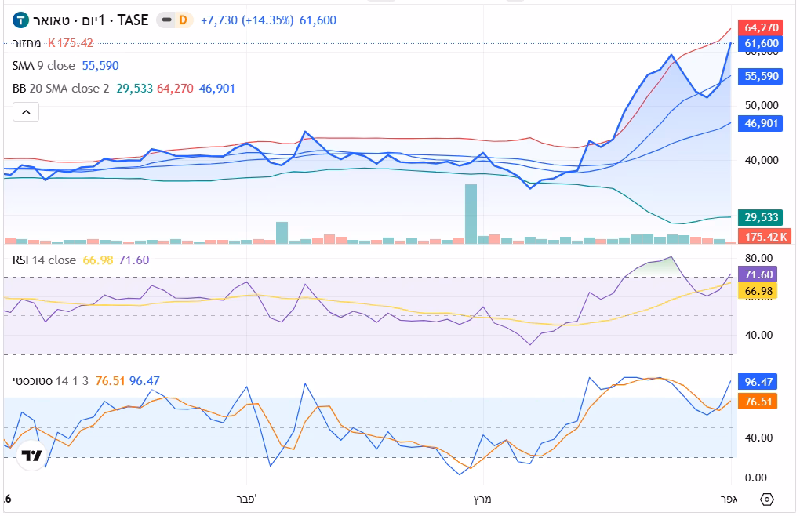Click the volume (מחזור) legend label
The image size is (800, 516).
(x=27, y=43)
